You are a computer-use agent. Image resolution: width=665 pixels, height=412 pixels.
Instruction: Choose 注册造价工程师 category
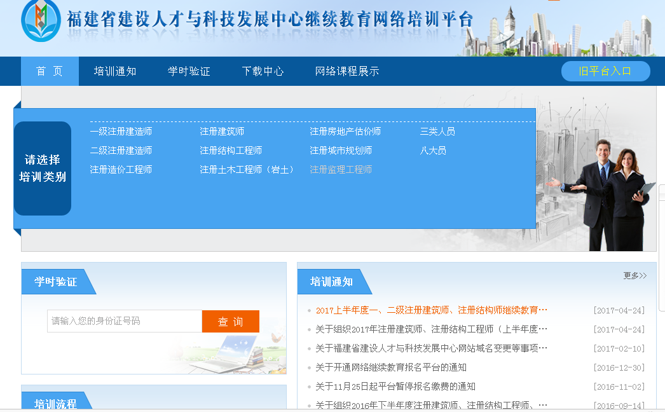tap(121, 170)
